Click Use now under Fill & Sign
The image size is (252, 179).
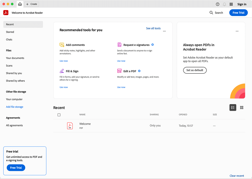coord(64,87)
